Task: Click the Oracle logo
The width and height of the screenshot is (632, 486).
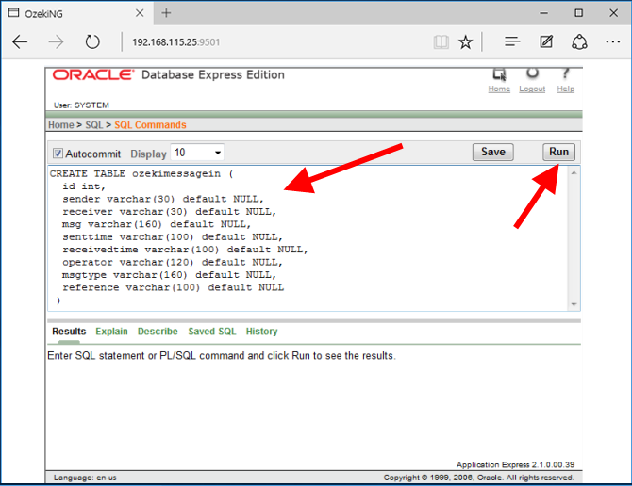Action: point(92,74)
